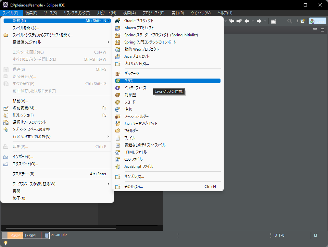Open forward history dropdown arrow
Screen dimensions: 328x247
[x=265, y=21]
